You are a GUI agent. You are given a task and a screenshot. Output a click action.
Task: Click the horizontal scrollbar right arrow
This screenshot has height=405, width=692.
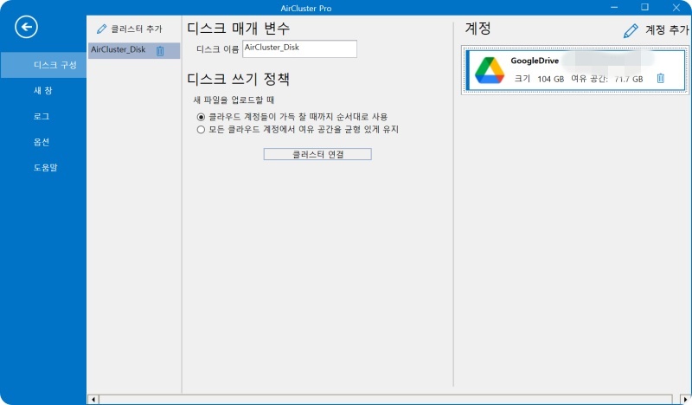[x=685, y=400]
